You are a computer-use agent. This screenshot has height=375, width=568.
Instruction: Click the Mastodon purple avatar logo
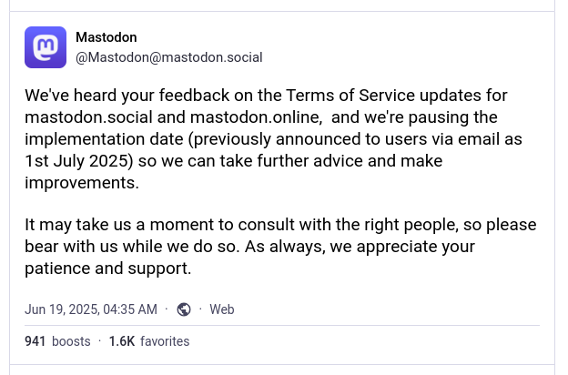[46, 47]
